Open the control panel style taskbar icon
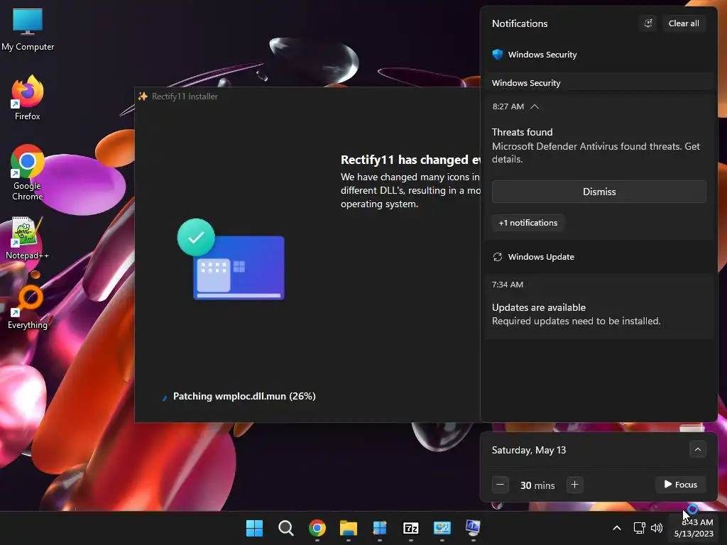Screen dimensions: 727x545 [442, 528]
